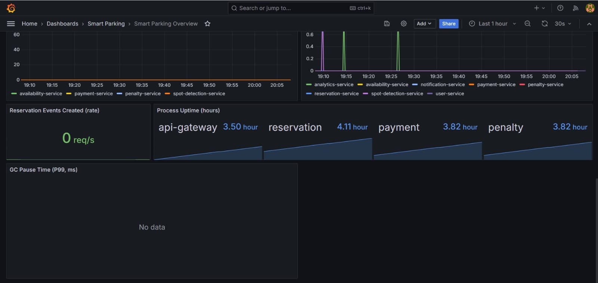The height and width of the screenshot is (283, 598).
Task: Click the refresh dashboard icon
Action: [545, 24]
